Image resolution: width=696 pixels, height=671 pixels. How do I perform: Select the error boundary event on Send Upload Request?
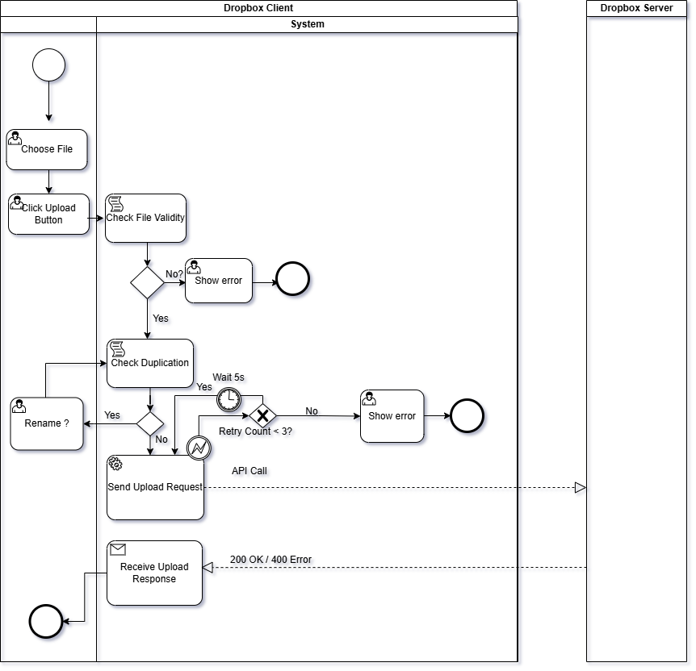(199, 448)
